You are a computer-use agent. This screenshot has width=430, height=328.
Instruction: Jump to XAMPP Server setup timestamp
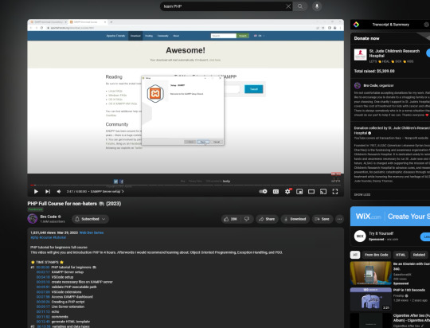click(43, 272)
